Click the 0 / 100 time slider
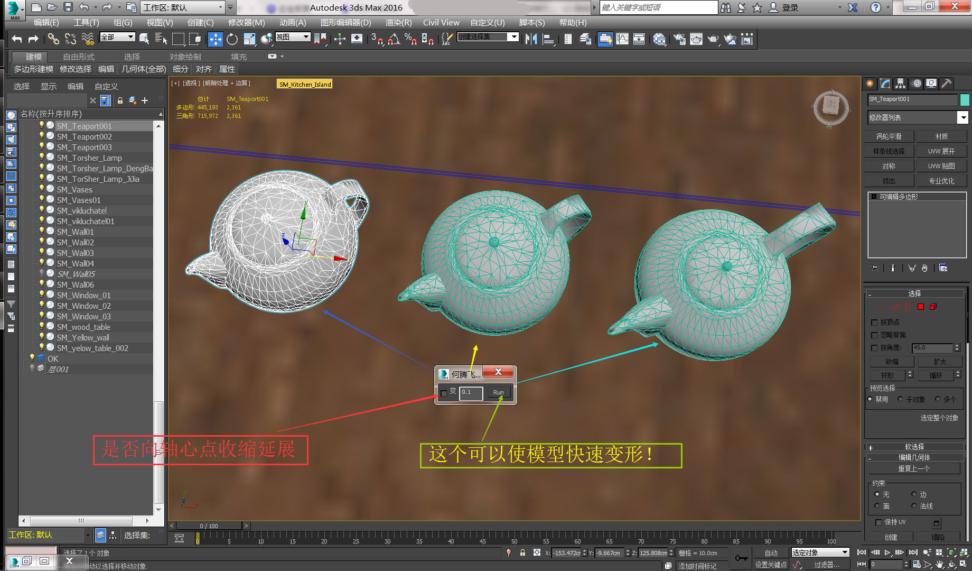 click(x=209, y=526)
